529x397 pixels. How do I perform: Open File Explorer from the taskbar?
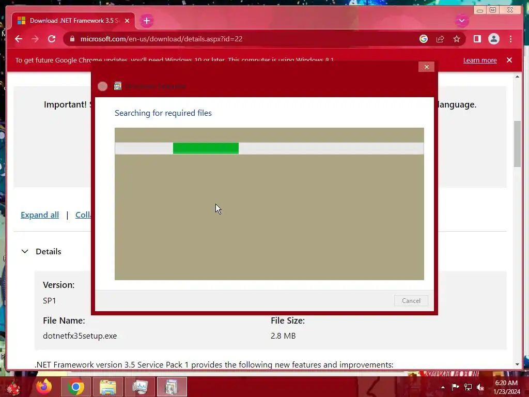click(x=107, y=387)
